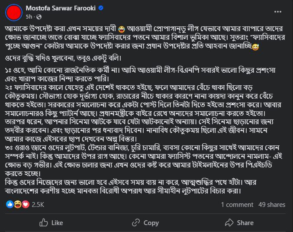Open the 5h post timestamp
The width and height of the screenshot is (293, 232).
click(x=29, y=16)
